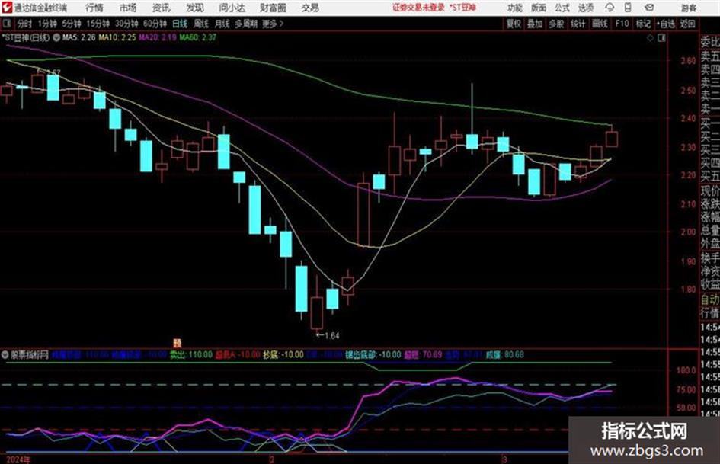
Task: Open the 公式 menu
Action: coord(562,8)
